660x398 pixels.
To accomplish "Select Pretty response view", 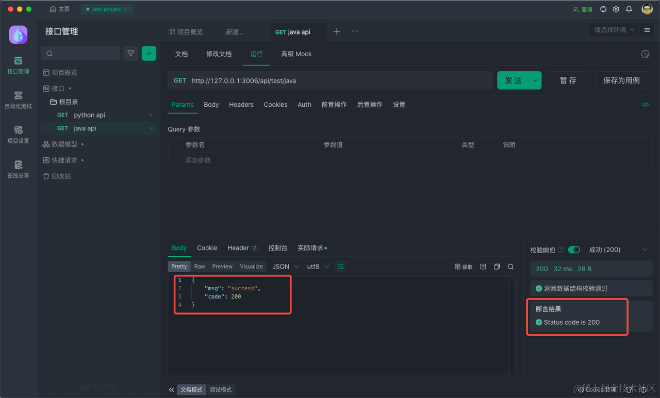I will (x=179, y=267).
